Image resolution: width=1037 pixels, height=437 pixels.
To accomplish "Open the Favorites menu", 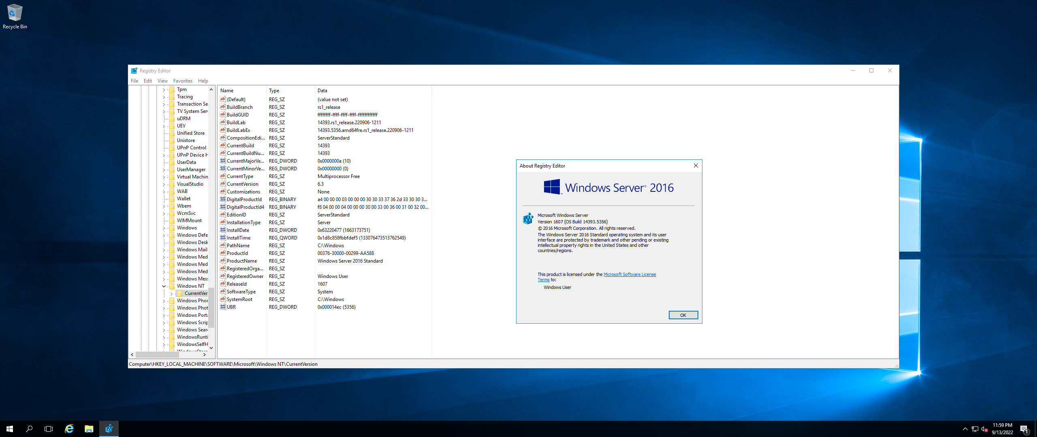I will [183, 81].
